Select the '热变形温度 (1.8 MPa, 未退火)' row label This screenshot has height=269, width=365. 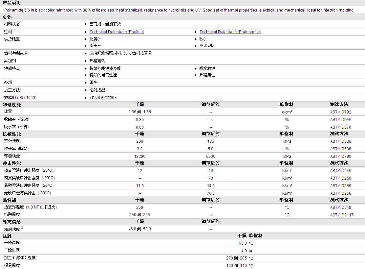click(31, 207)
